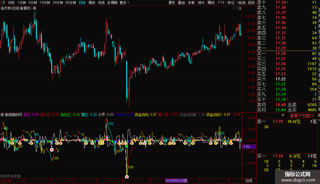
Task: Open the 多股 multi-stock view
Action: coord(191,3)
